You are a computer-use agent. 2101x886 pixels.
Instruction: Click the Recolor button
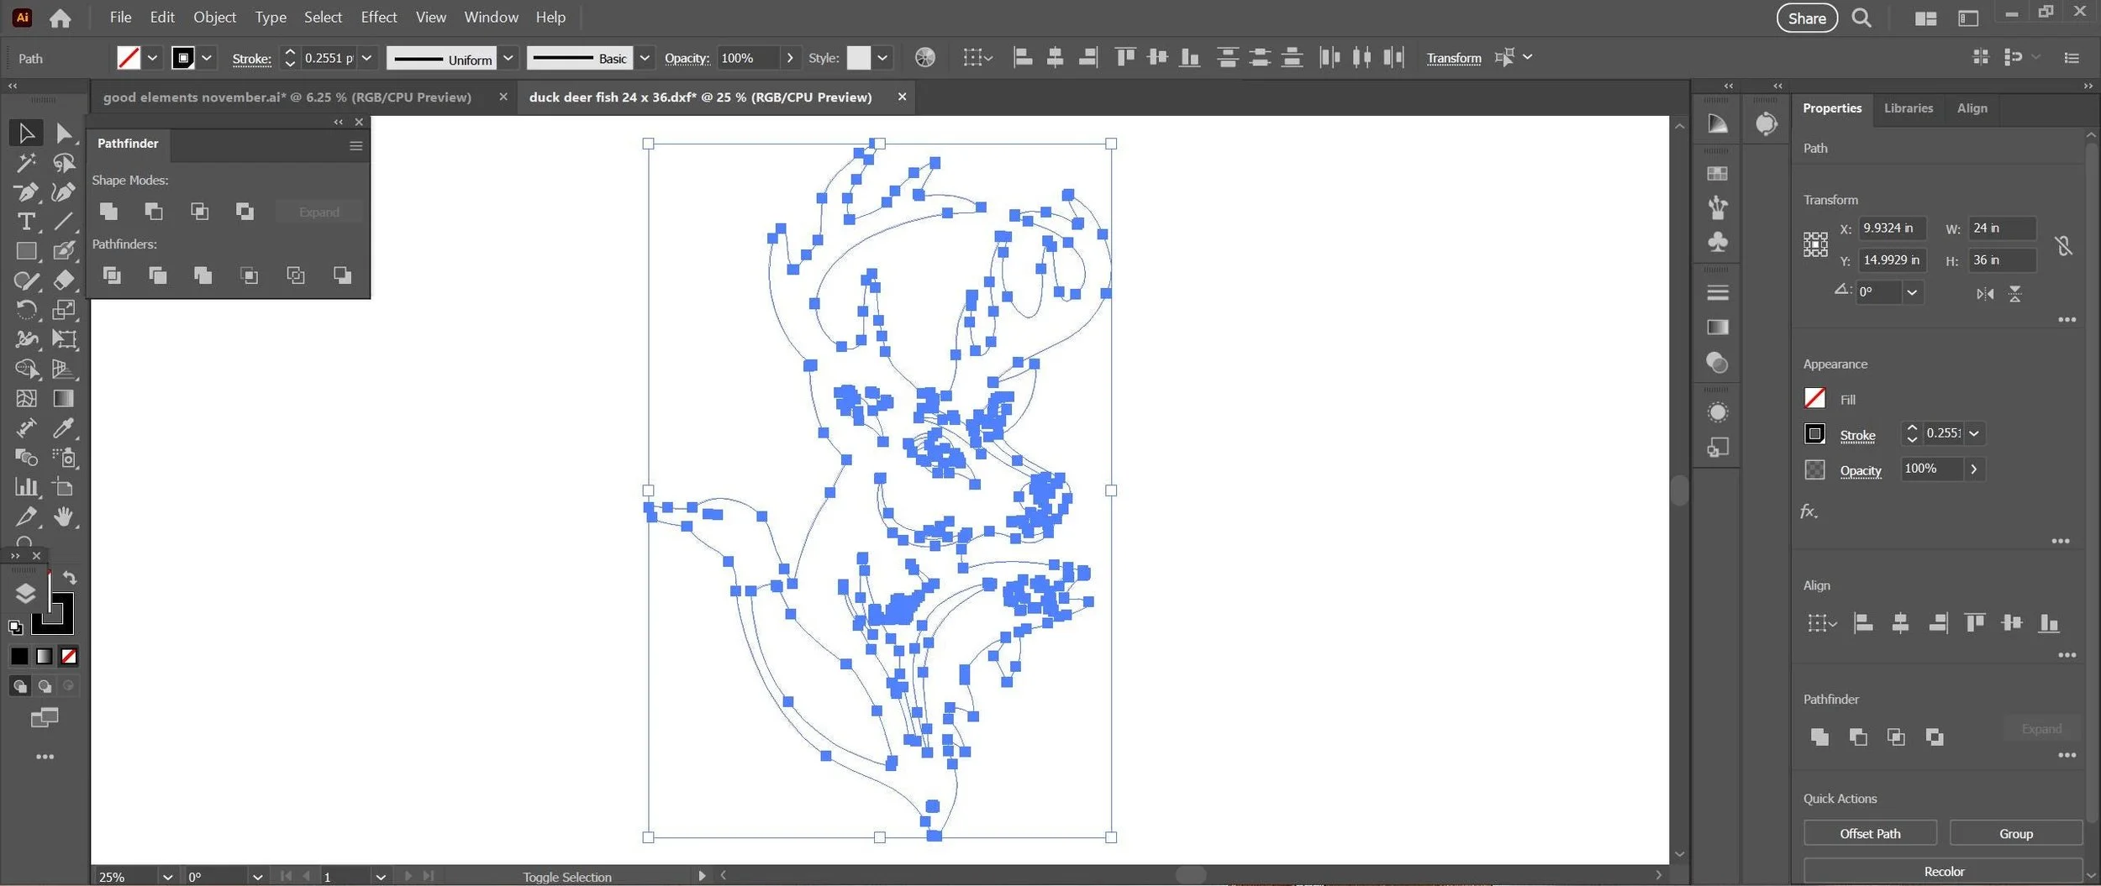1943,871
